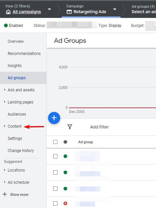The height and width of the screenshot is (208, 156).
Task: Expand Locations section arrow
Action: click(5, 170)
